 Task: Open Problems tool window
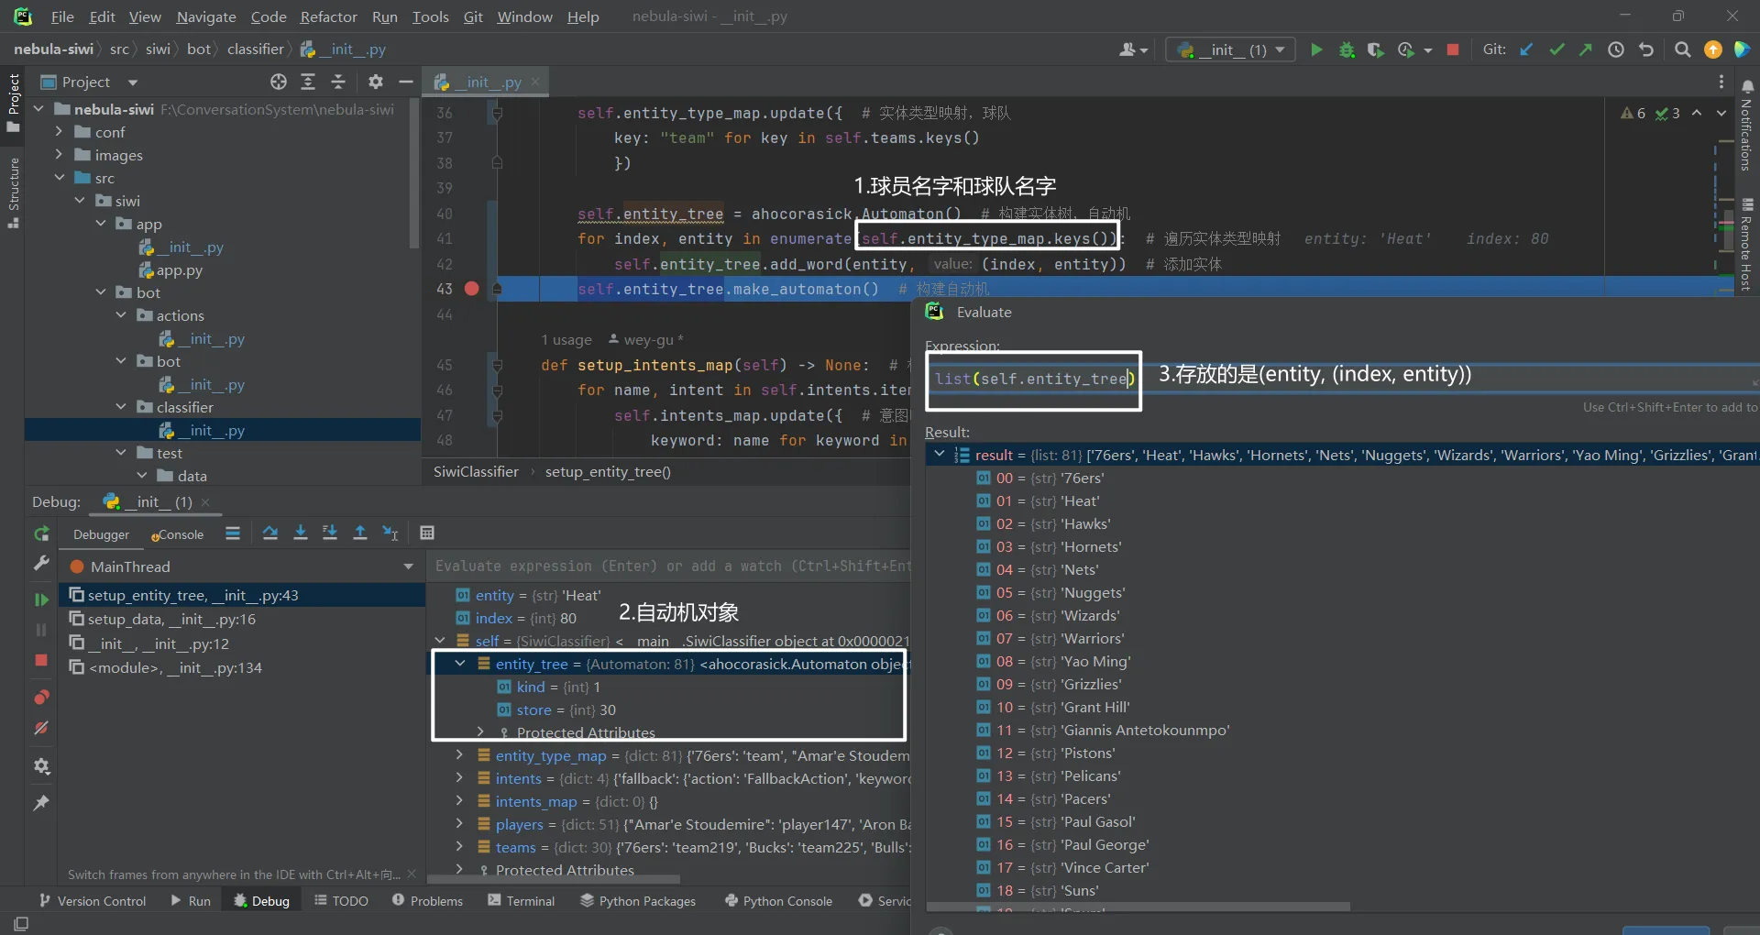click(427, 901)
